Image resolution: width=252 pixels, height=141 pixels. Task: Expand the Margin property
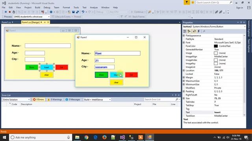tap(184, 78)
